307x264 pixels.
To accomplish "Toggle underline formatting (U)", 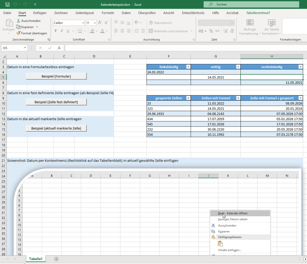I will [68, 31].
